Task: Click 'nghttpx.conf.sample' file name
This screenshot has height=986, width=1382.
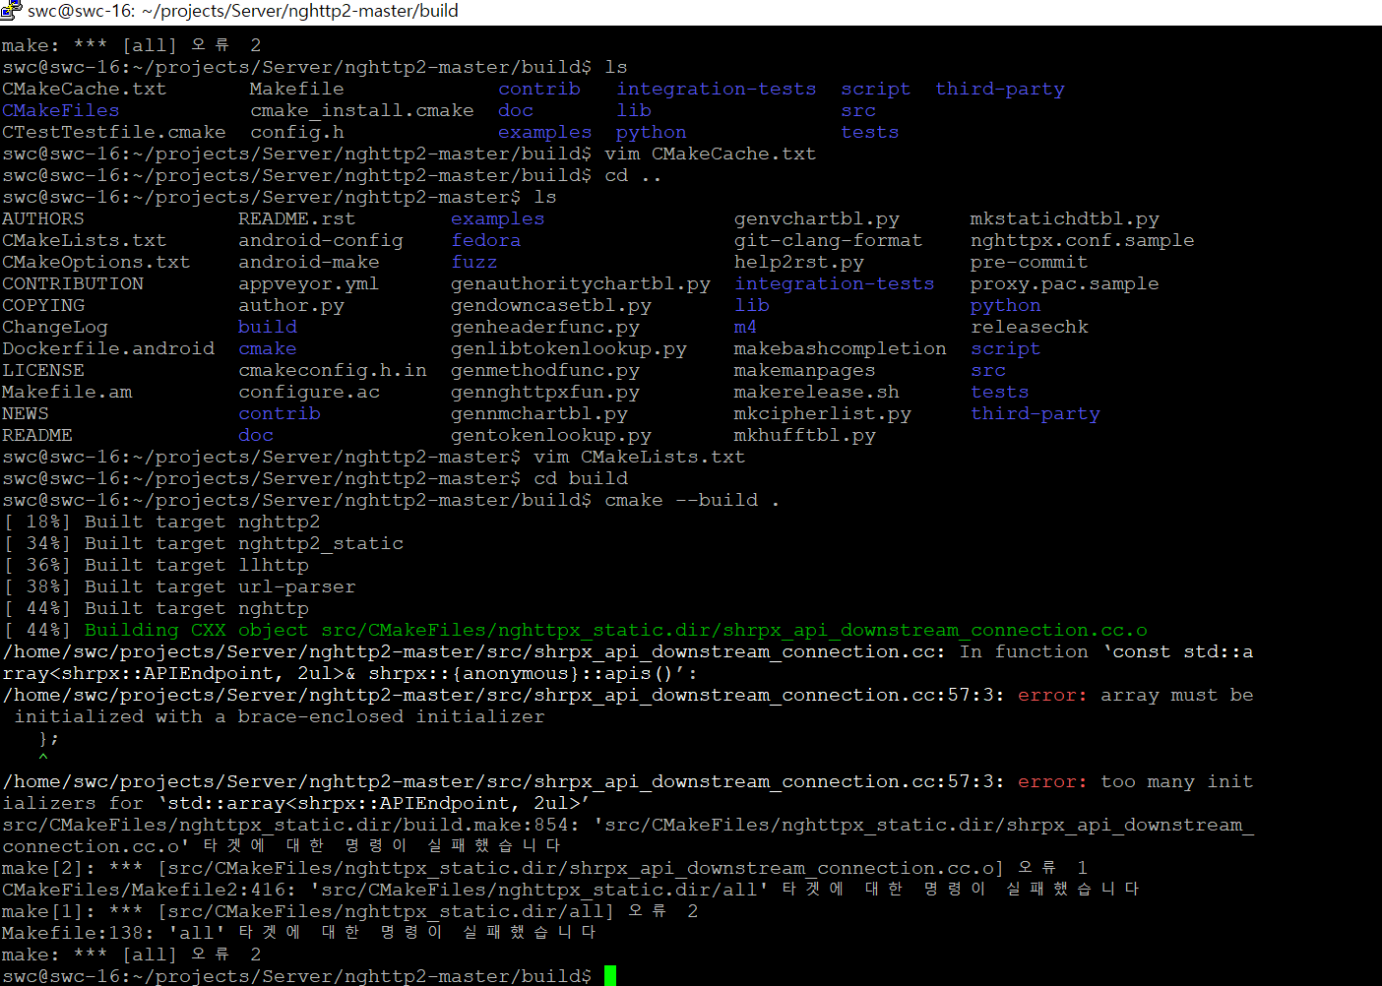Action: (x=1083, y=240)
